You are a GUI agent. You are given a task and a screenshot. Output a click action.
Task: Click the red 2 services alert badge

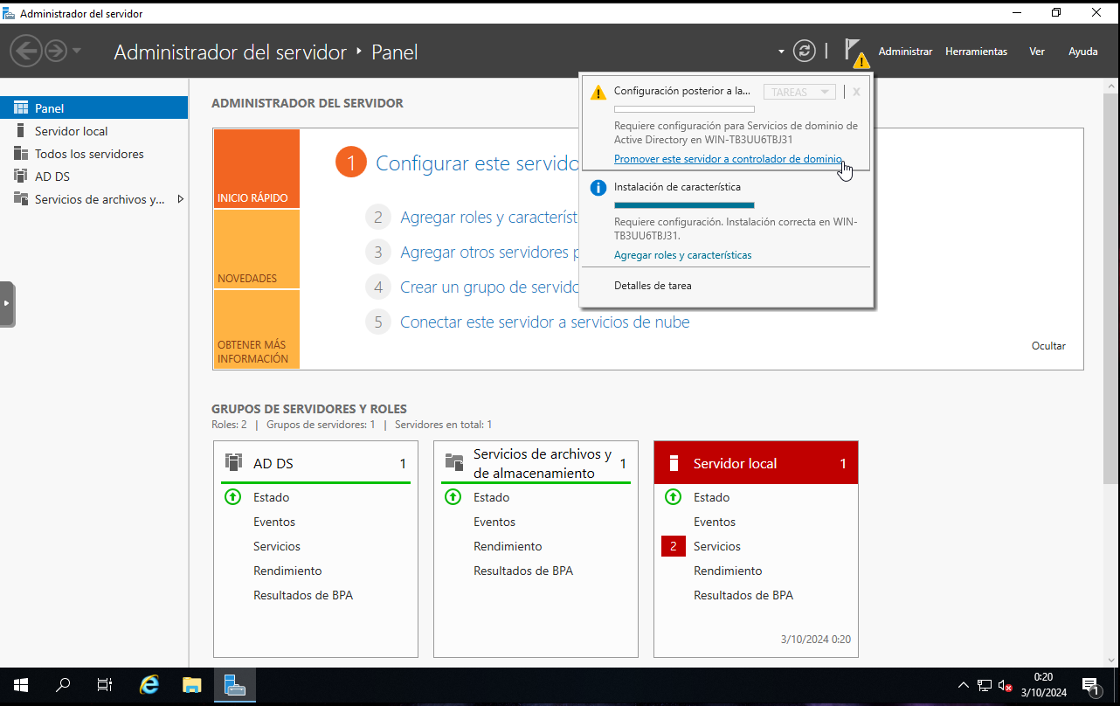click(x=674, y=546)
